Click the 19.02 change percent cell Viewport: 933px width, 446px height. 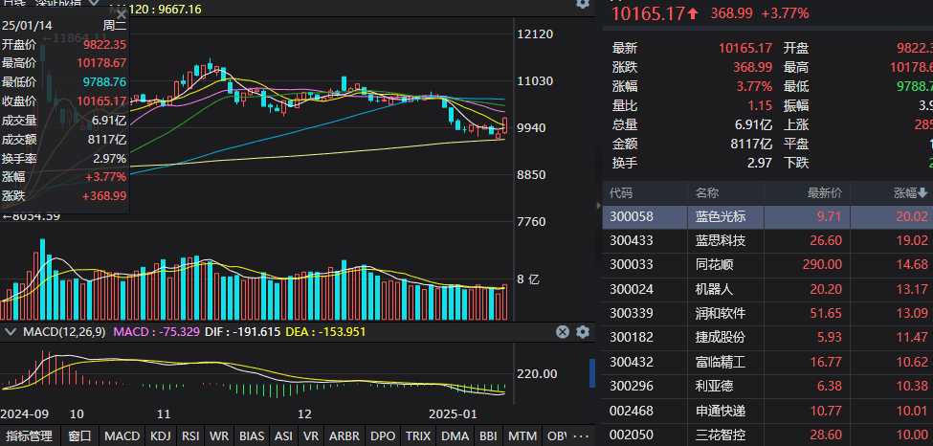912,240
